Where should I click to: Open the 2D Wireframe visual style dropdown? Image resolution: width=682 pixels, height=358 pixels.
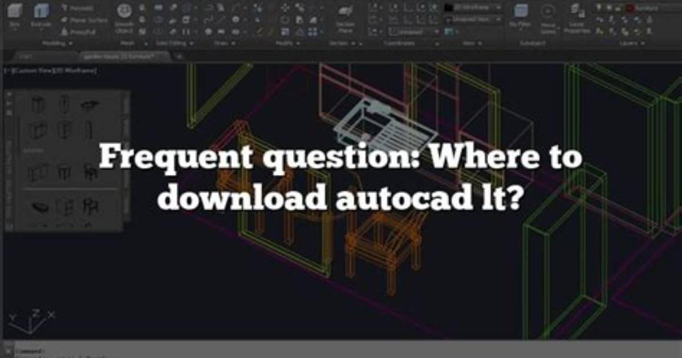click(474, 8)
